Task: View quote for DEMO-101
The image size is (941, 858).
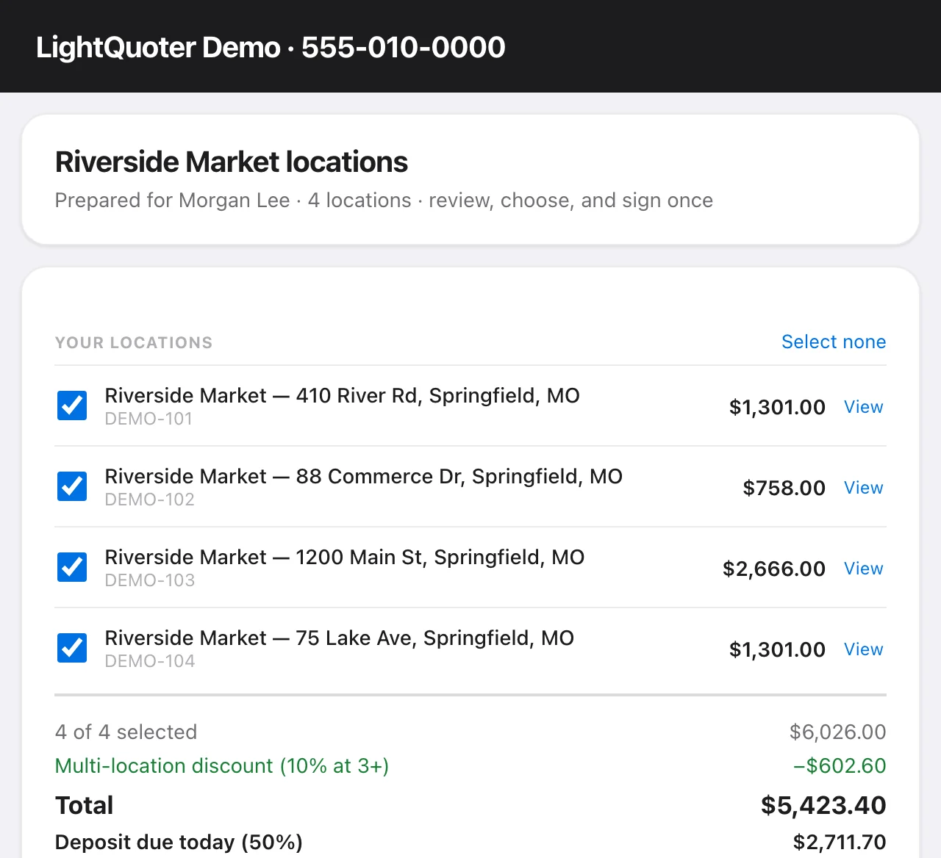Action: pos(863,407)
